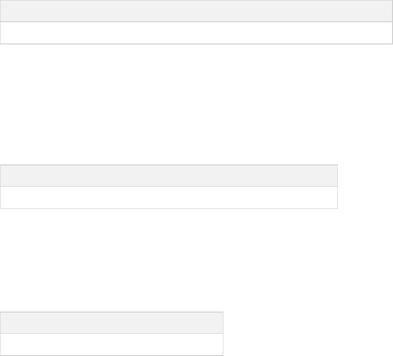Click the border between top table's header and row

pyautogui.click(x=196, y=22)
